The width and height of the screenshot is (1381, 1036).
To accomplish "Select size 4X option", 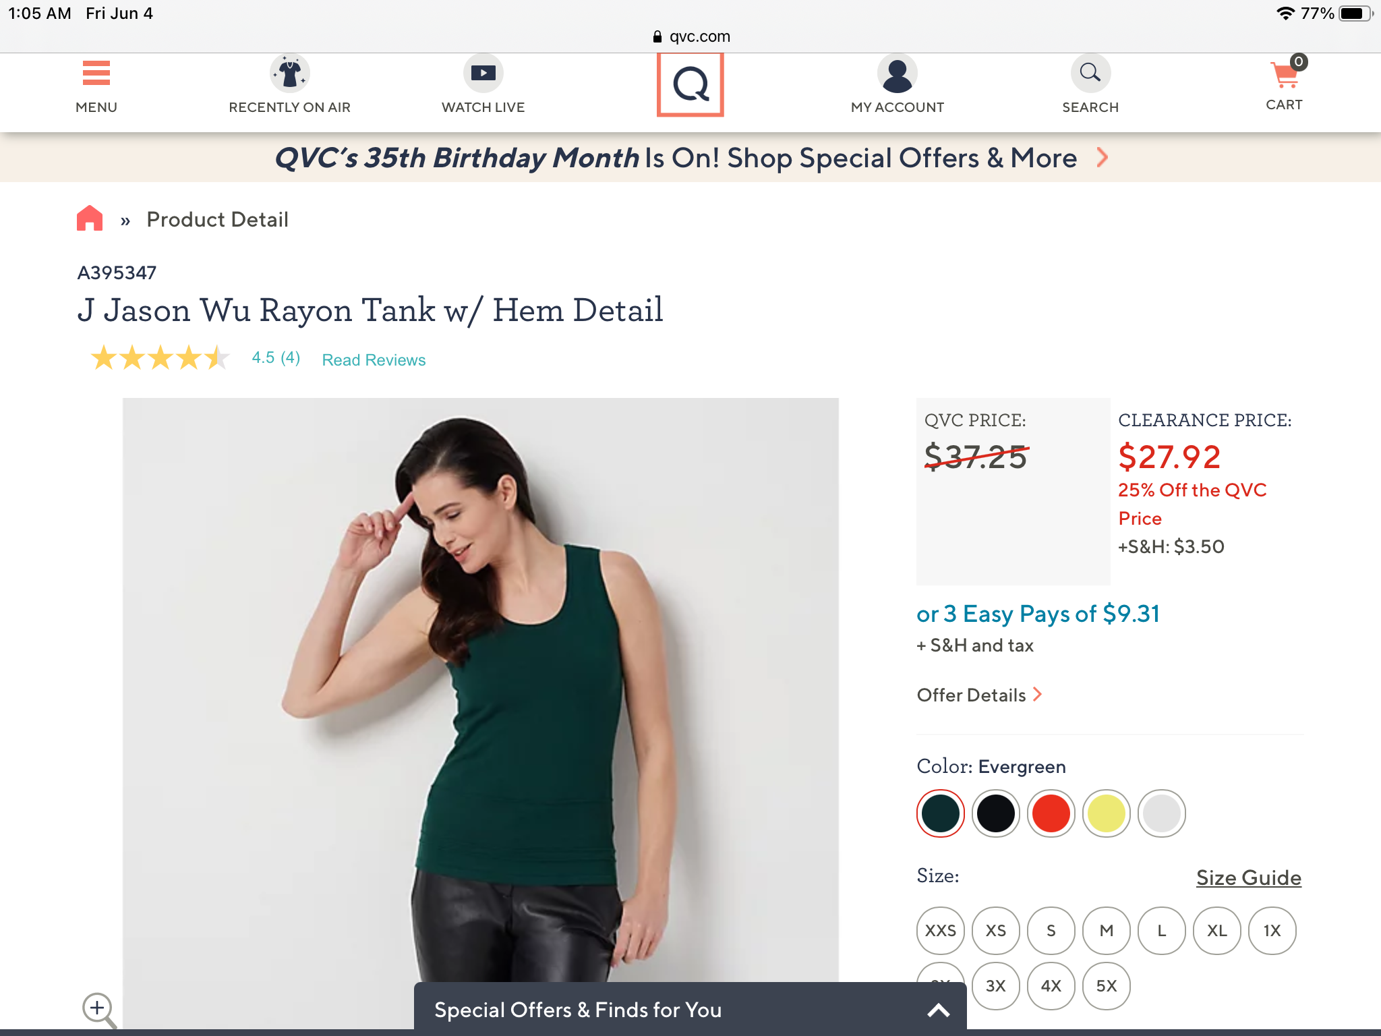I will click(x=1051, y=986).
